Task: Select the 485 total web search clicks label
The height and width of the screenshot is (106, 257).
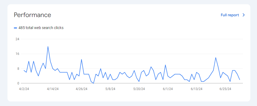Action: (x=41, y=28)
